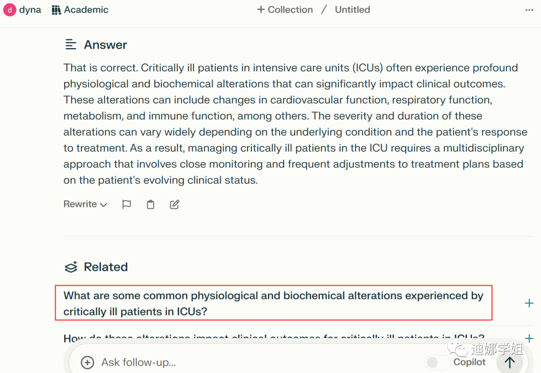Click the Related section layers icon
Screen dimensions: 541x373
click(x=71, y=267)
